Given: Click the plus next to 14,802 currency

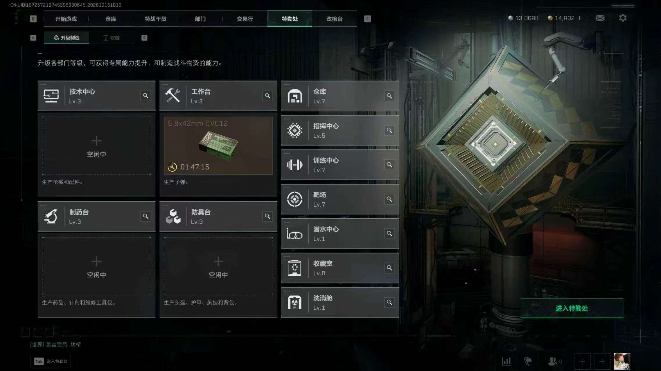Looking at the screenshot, I should pyautogui.click(x=579, y=18).
